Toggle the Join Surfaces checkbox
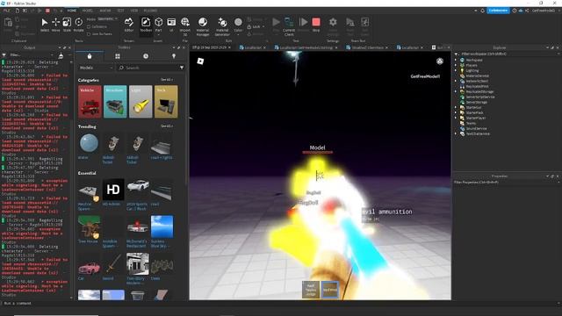562x316 pixels. 89,34
